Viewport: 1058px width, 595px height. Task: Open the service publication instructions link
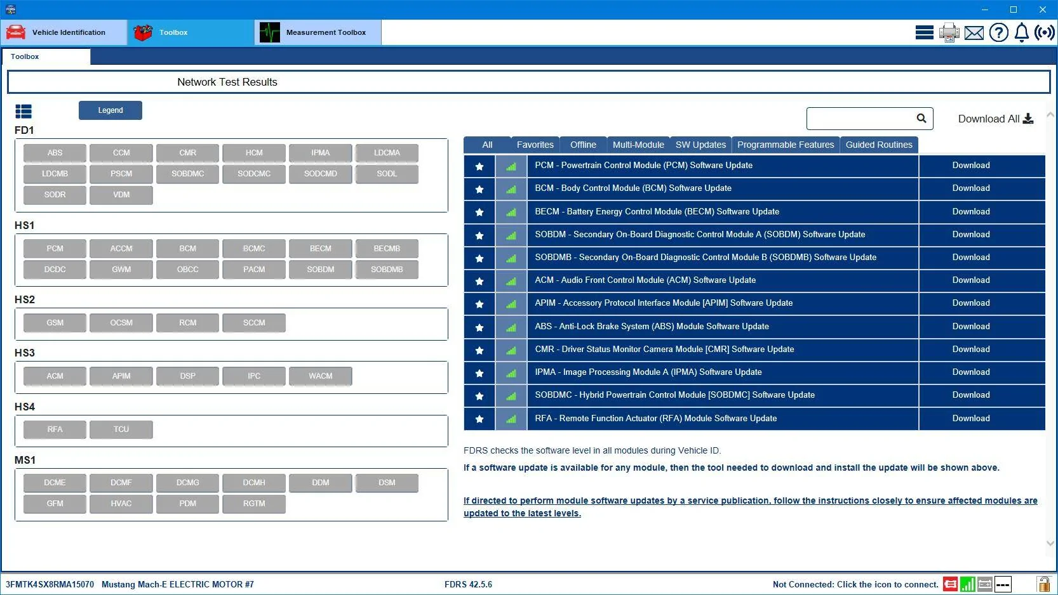tap(750, 507)
